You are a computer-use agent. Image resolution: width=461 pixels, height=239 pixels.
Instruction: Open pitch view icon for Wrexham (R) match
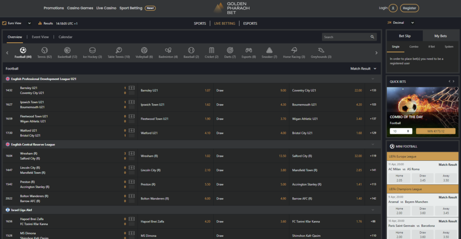[132, 153]
